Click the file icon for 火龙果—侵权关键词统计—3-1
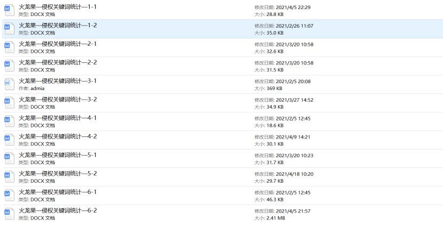Image resolution: width=443 pixels, height=235 pixels. pyautogui.click(x=8, y=85)
